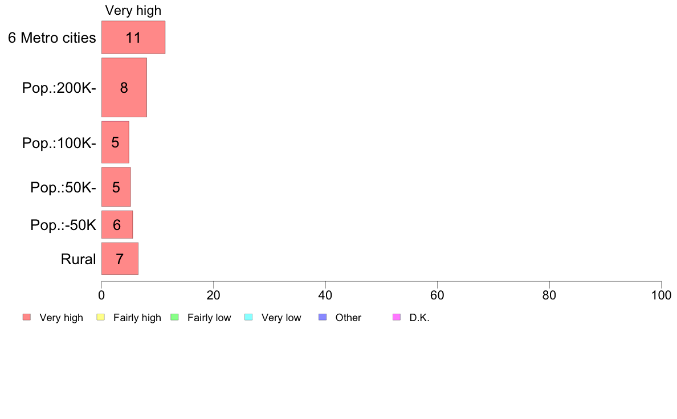Screen dimensions: 677x419
Task: Click the "Very low" legend text
Action: point(281,318)
